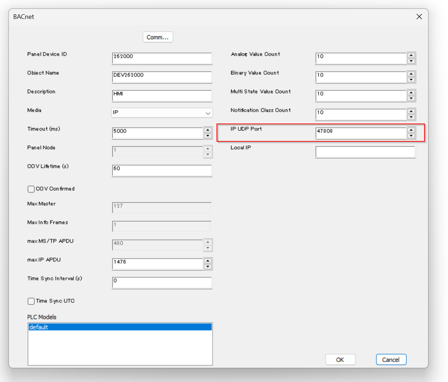The width and height of the screenshot is (448, 382).
Task: Select default in PLC Models list
Action: [120, 327]
